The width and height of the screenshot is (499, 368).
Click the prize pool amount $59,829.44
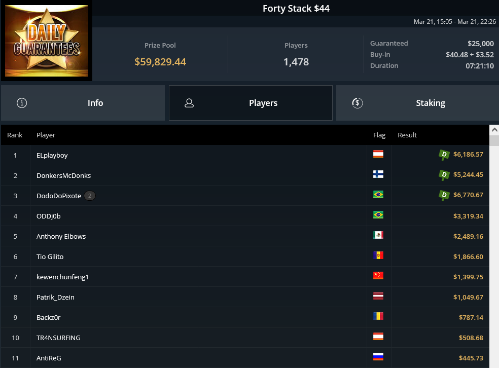160,62
